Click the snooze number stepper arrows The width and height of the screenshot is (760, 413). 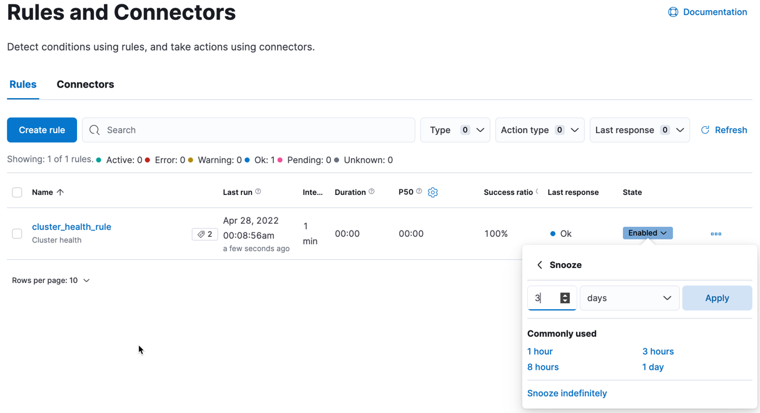pyautogui.click(x=565, y=298)
